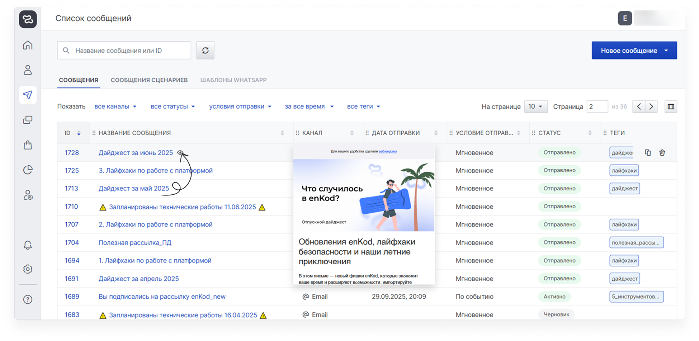This screenshot has height=341, width=699.
Task: Open the items per page dropdown
Action: pyautogui.click(x=535, y=106)
